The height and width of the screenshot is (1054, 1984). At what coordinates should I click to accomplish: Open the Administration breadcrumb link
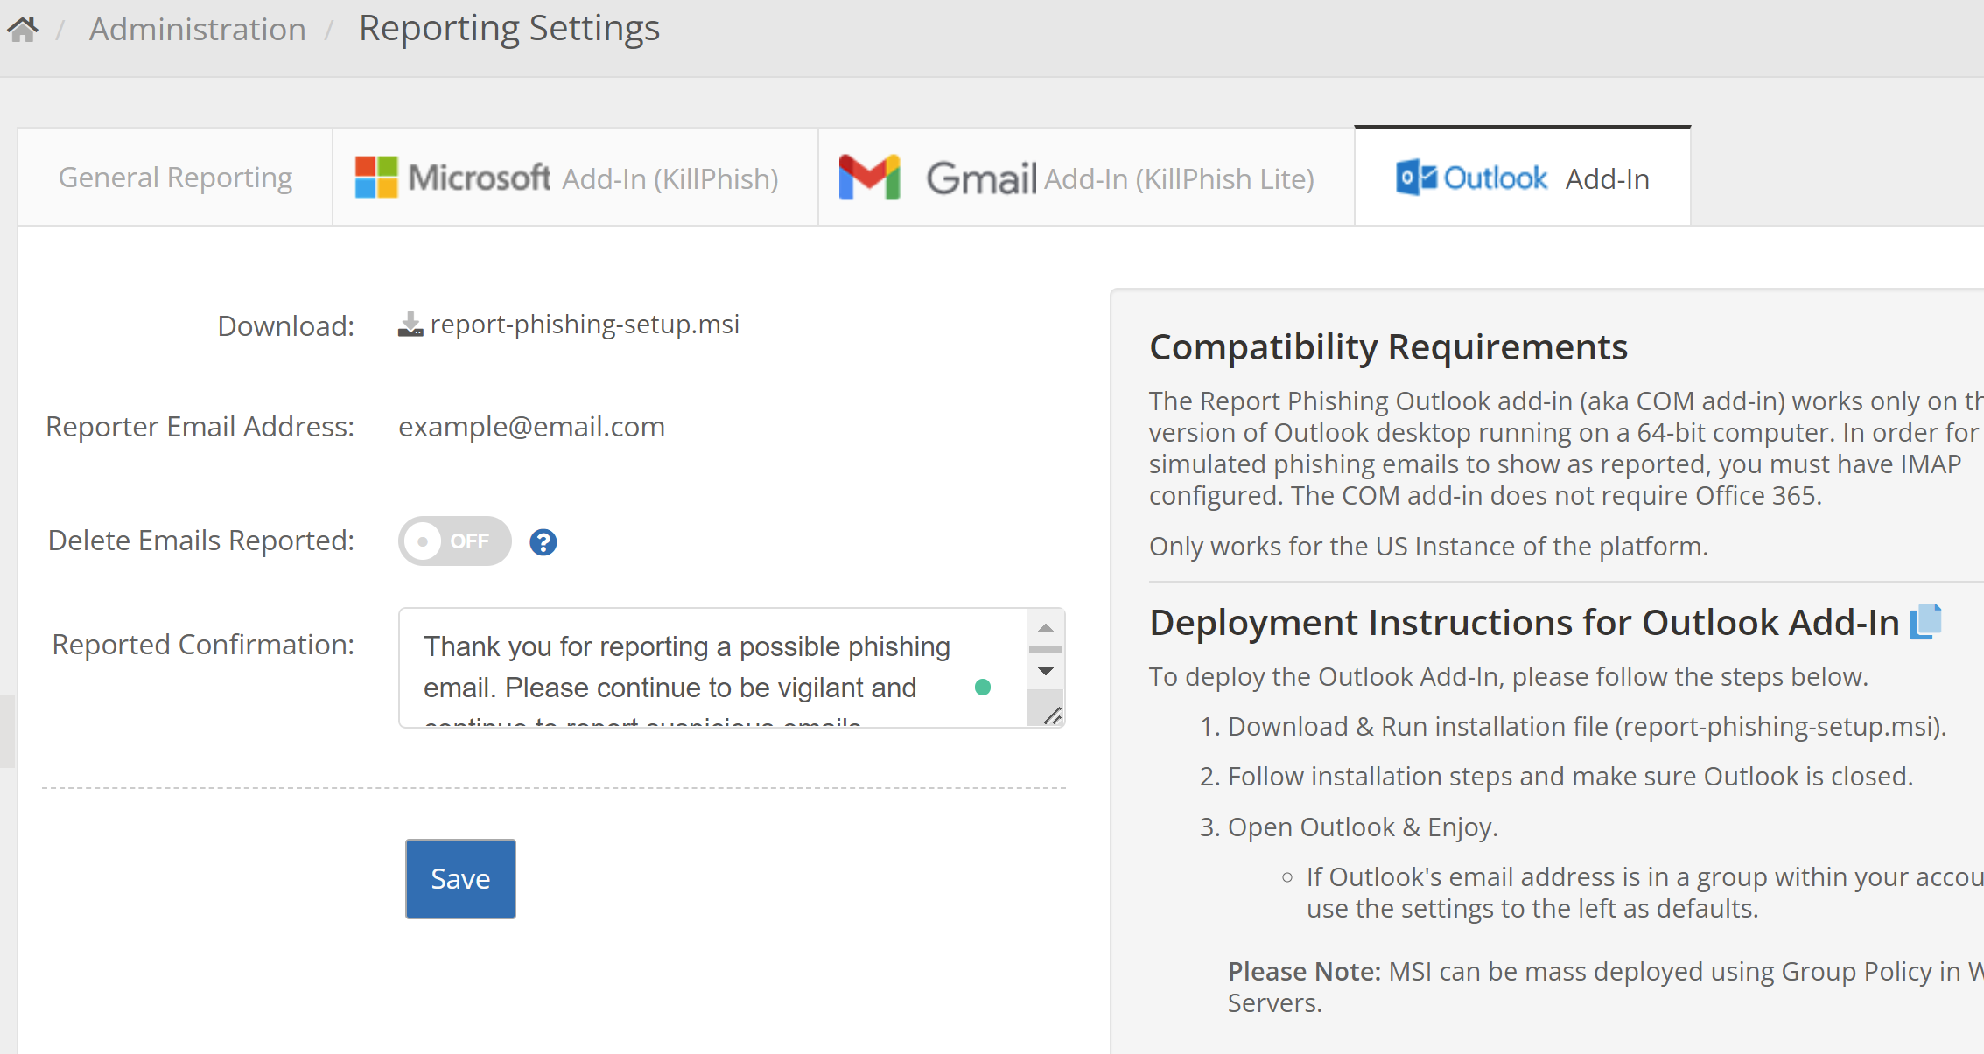(198, 30)
